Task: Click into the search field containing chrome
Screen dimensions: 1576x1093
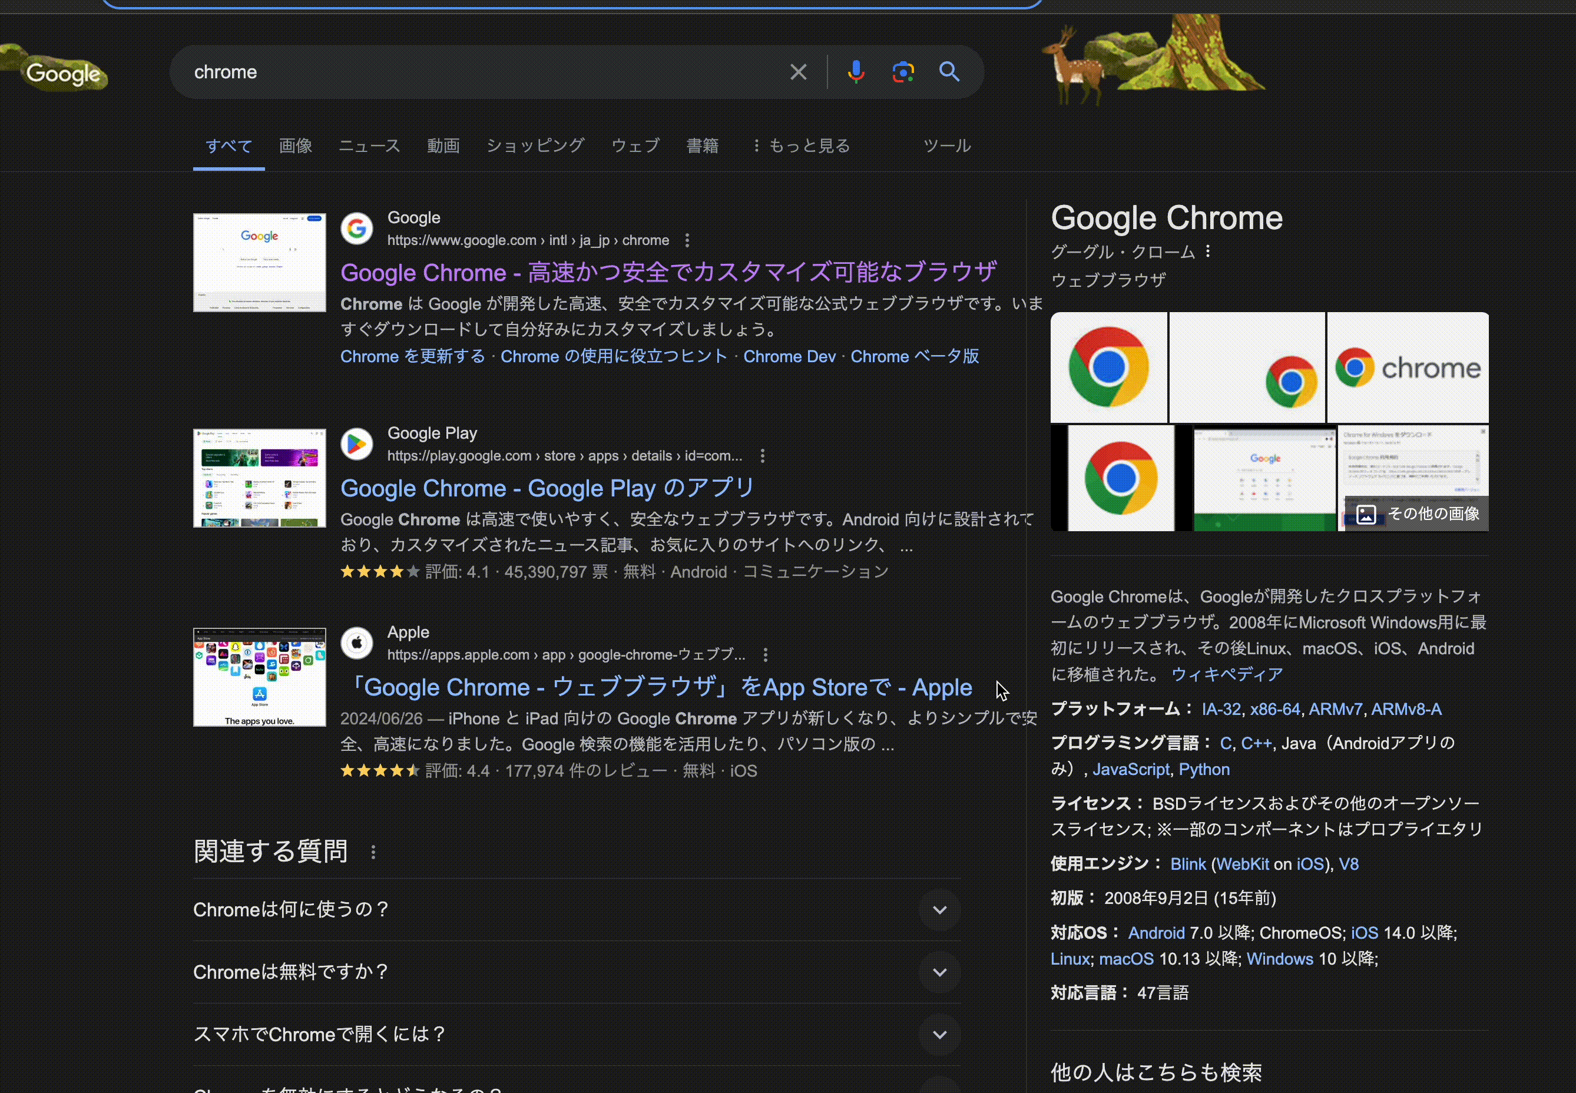Action: tap(479, 72)
